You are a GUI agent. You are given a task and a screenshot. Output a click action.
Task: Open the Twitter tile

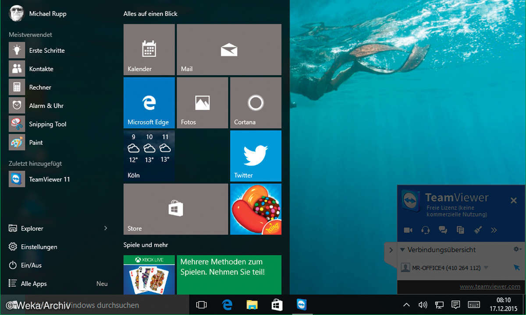[256, 156]
